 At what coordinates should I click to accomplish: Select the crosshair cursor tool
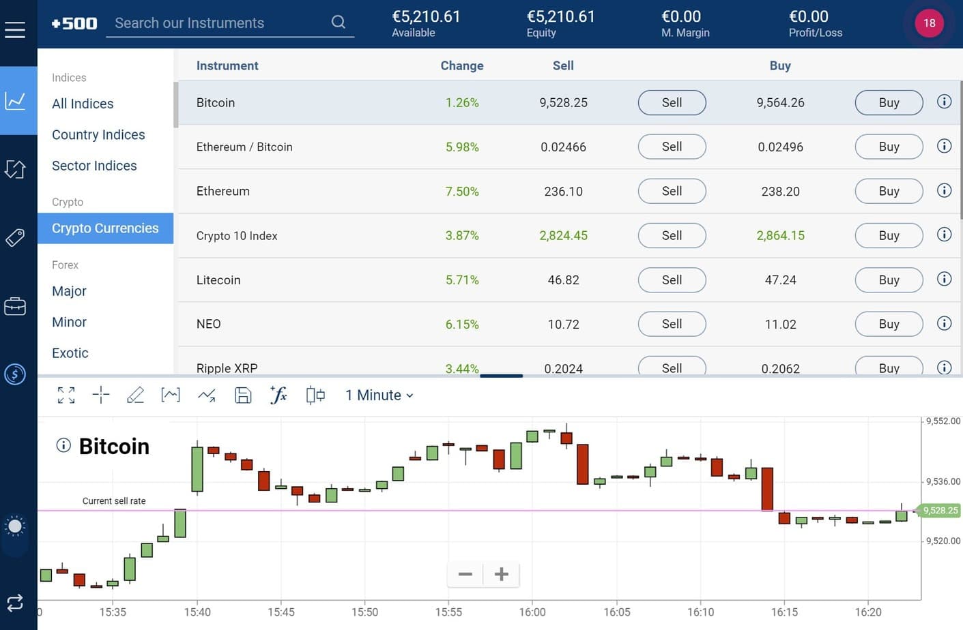[x=101, y=395]
